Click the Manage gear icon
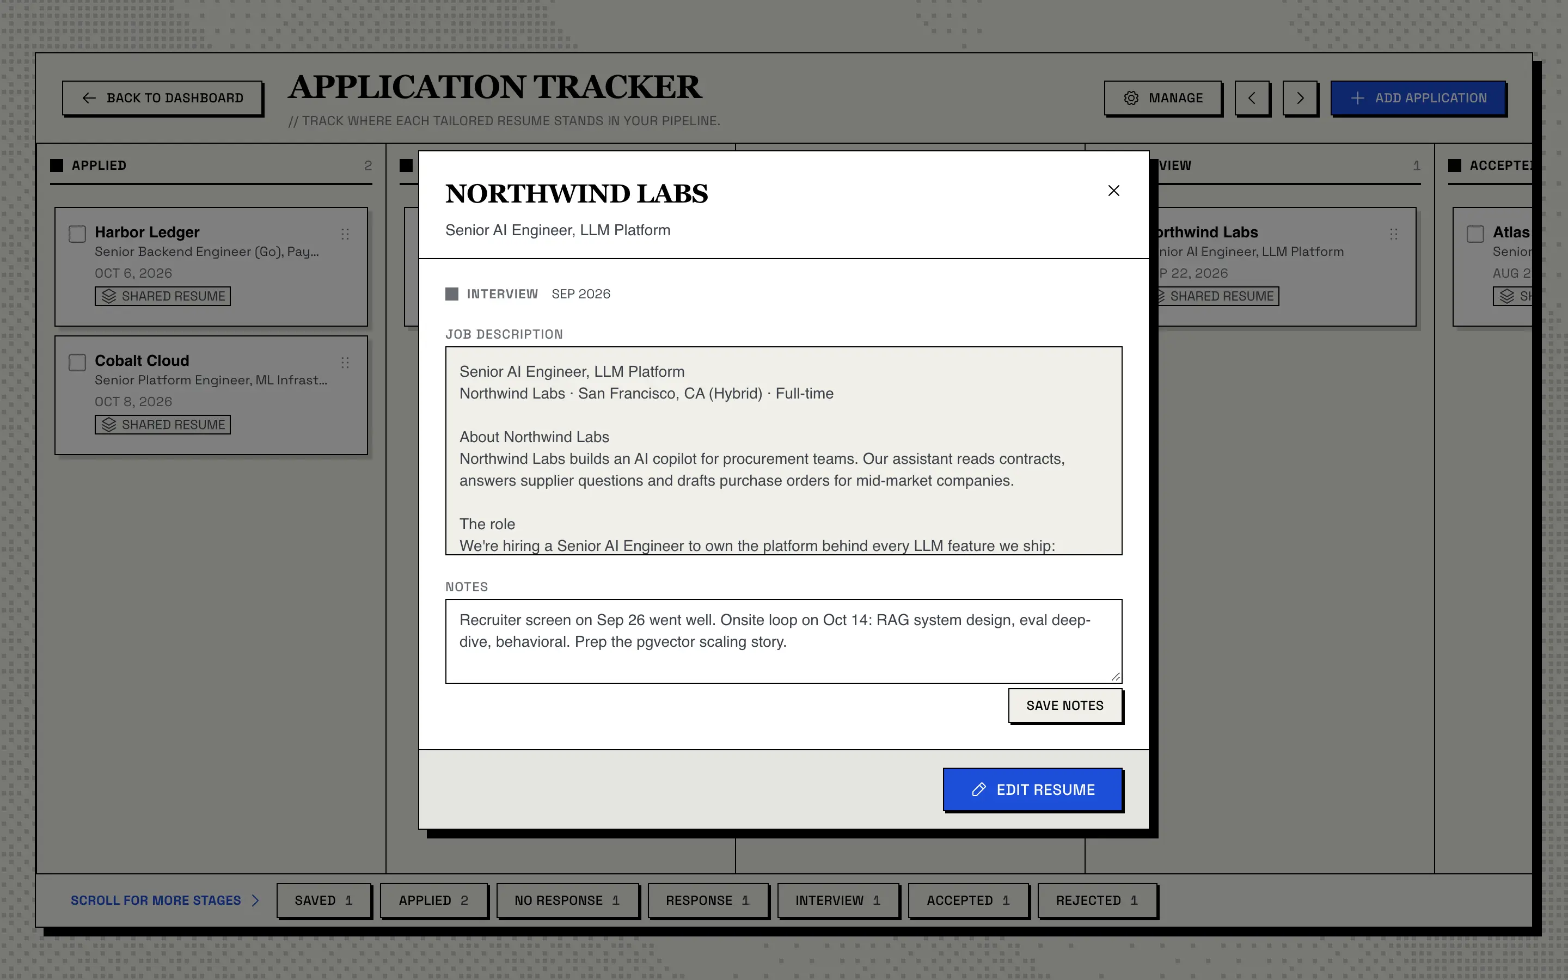Screen dimensions: 1568x980 point(1131,98)
